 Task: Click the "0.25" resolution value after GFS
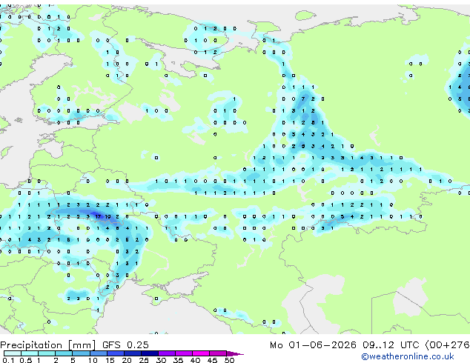point(138,345)
